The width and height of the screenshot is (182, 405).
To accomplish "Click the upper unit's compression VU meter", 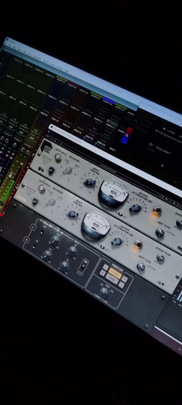I will (113, 194).
